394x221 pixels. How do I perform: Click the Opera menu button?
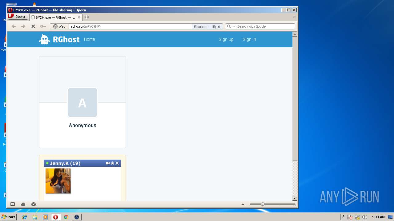pyautogui.click(x=18, y=17)
